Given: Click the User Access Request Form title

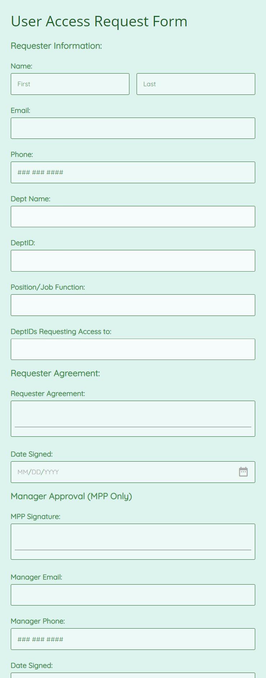Looking at the screenshot, I should pos(99,21).
